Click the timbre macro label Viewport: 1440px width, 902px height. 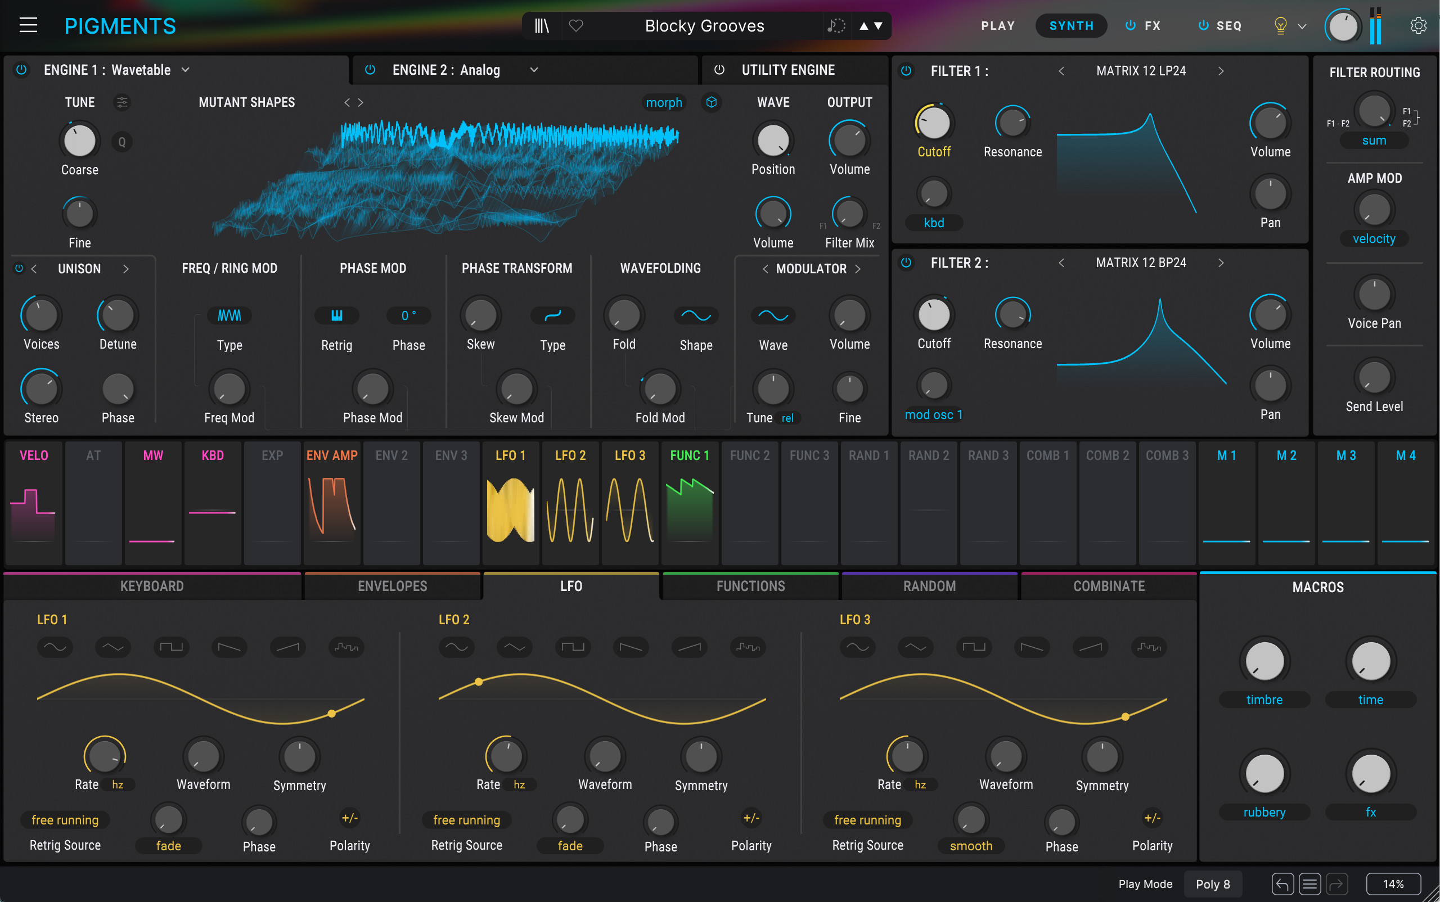point(1264,699)
